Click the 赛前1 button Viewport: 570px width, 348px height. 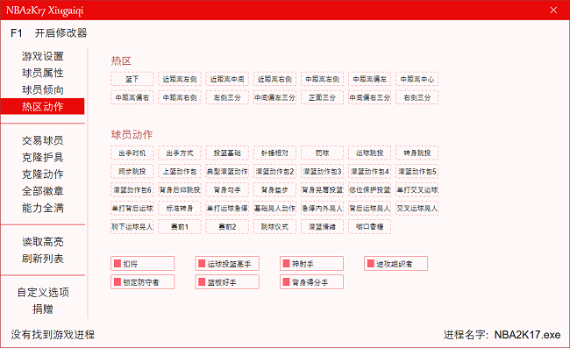180,227
